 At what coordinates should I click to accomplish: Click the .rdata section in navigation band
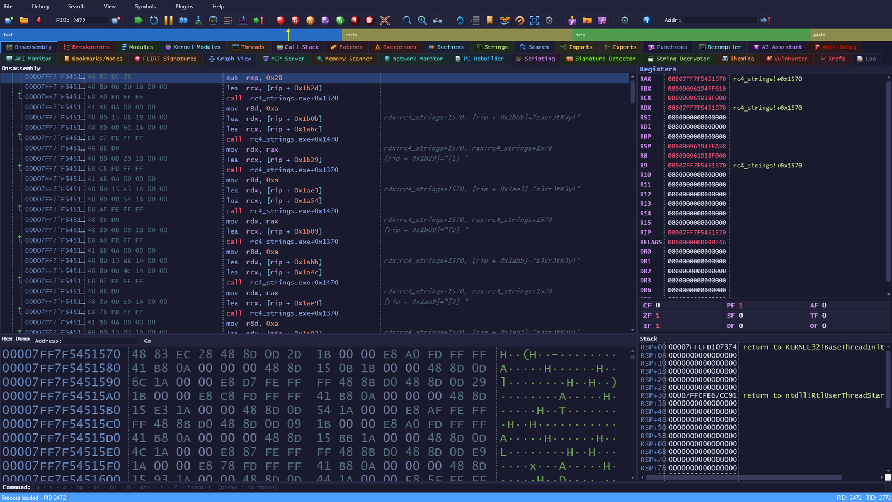pyautogui.click(x=457, y=35)
